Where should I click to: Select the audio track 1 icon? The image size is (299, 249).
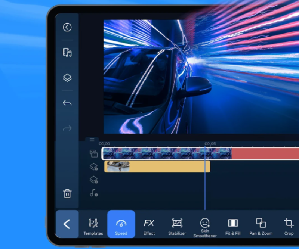[94, 193]
